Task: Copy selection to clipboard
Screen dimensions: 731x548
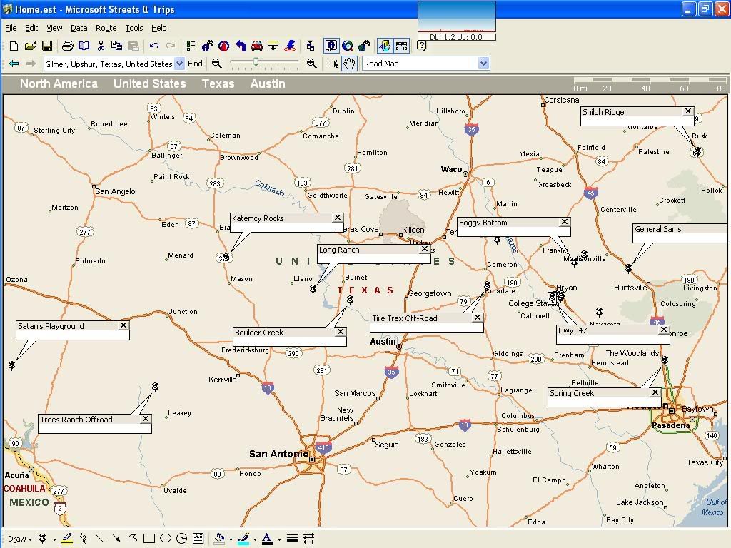Action: coord(116,46)
